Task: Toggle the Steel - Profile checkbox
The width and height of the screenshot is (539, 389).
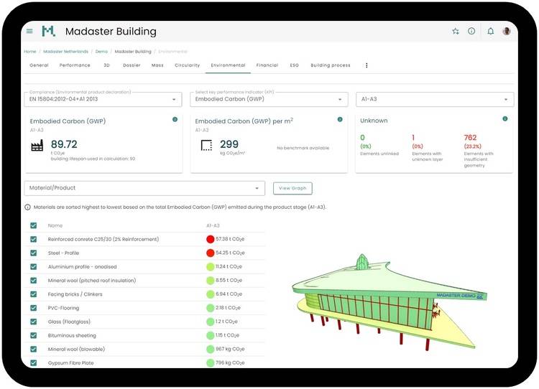Action: (x=34, y=253)
